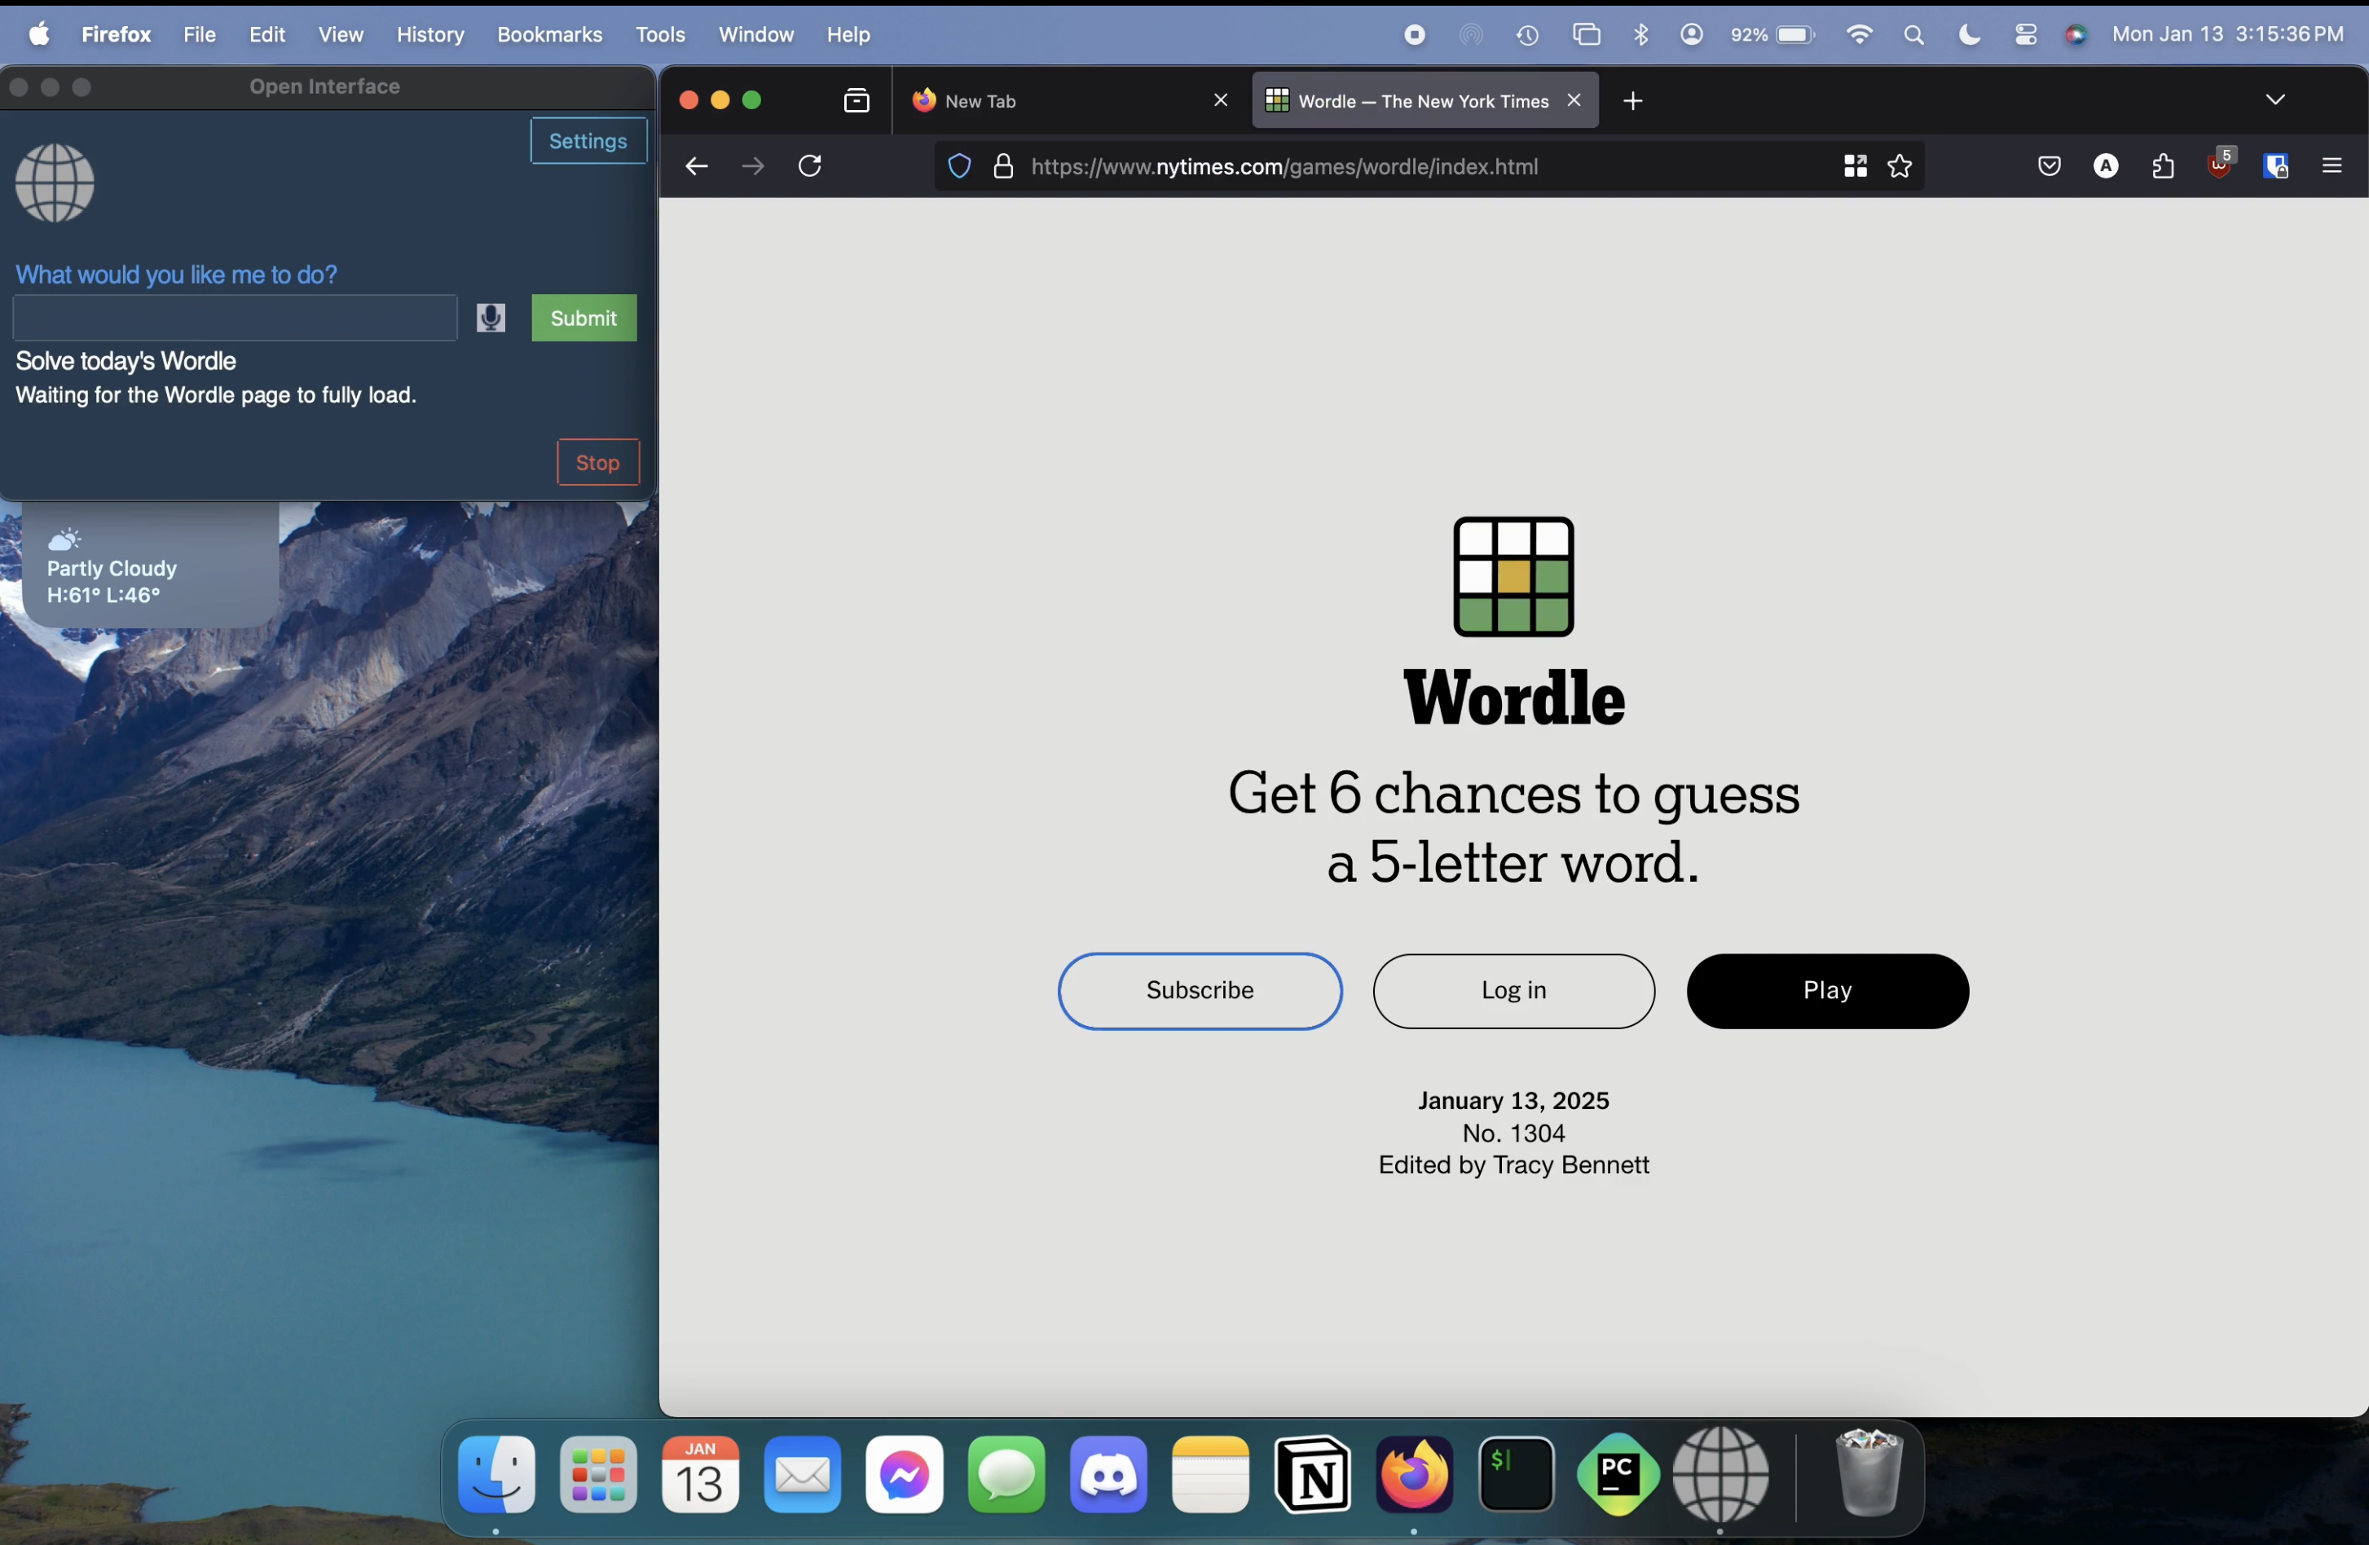Open the History menu
The image size is (2369, 1545).
430,35
